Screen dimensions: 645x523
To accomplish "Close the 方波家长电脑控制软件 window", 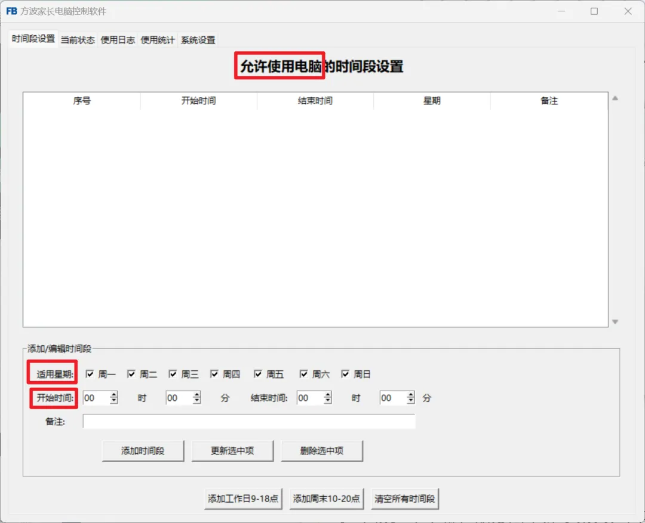I will click(628, 11).
